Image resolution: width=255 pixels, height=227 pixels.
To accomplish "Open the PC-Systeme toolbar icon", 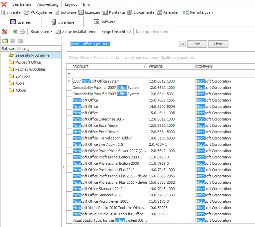I will click(27, 12).
